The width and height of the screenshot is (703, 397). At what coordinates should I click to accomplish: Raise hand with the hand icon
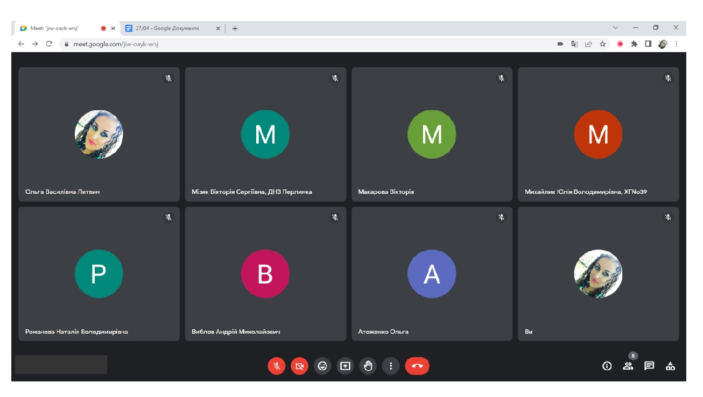coord(368,366)
